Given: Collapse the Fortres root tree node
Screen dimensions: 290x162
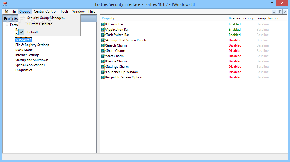Looking at the screenshot, I should click(7, 25).
